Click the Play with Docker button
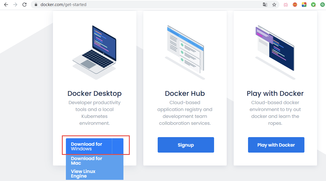Screen dimensions: 326x181 (x=276, y=145)
